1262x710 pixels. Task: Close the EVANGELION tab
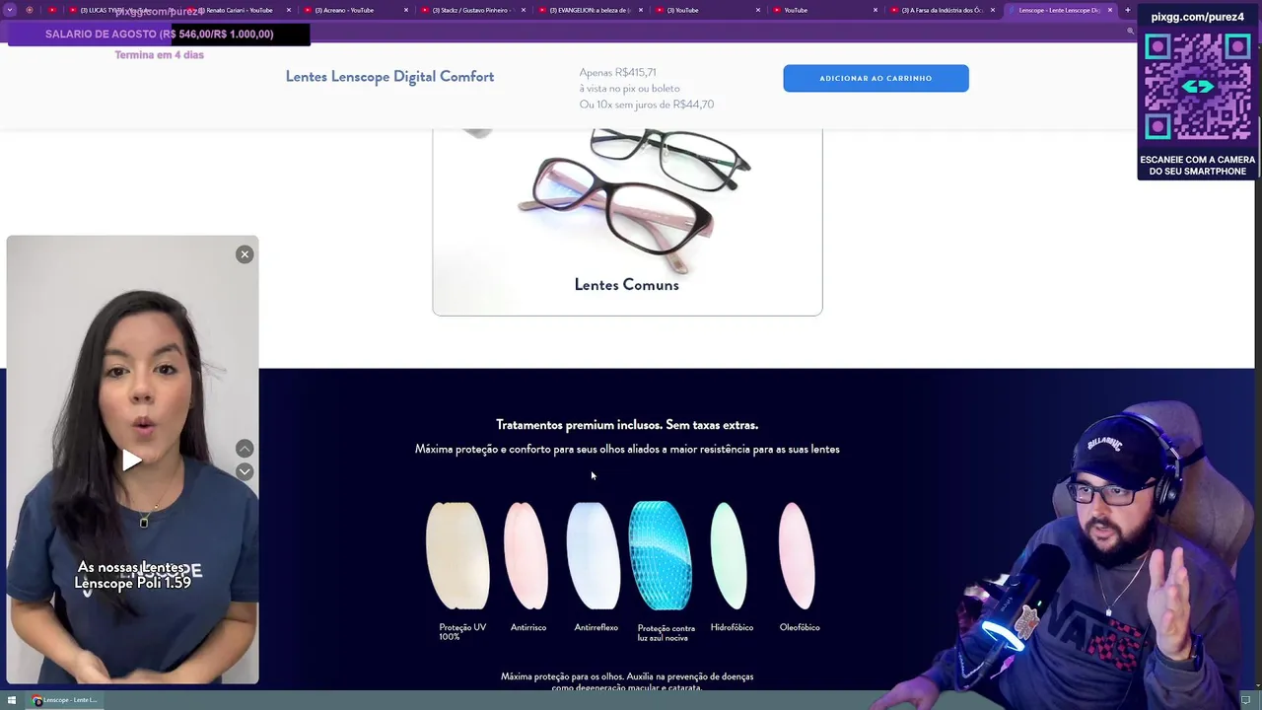[x=641, y=10]
